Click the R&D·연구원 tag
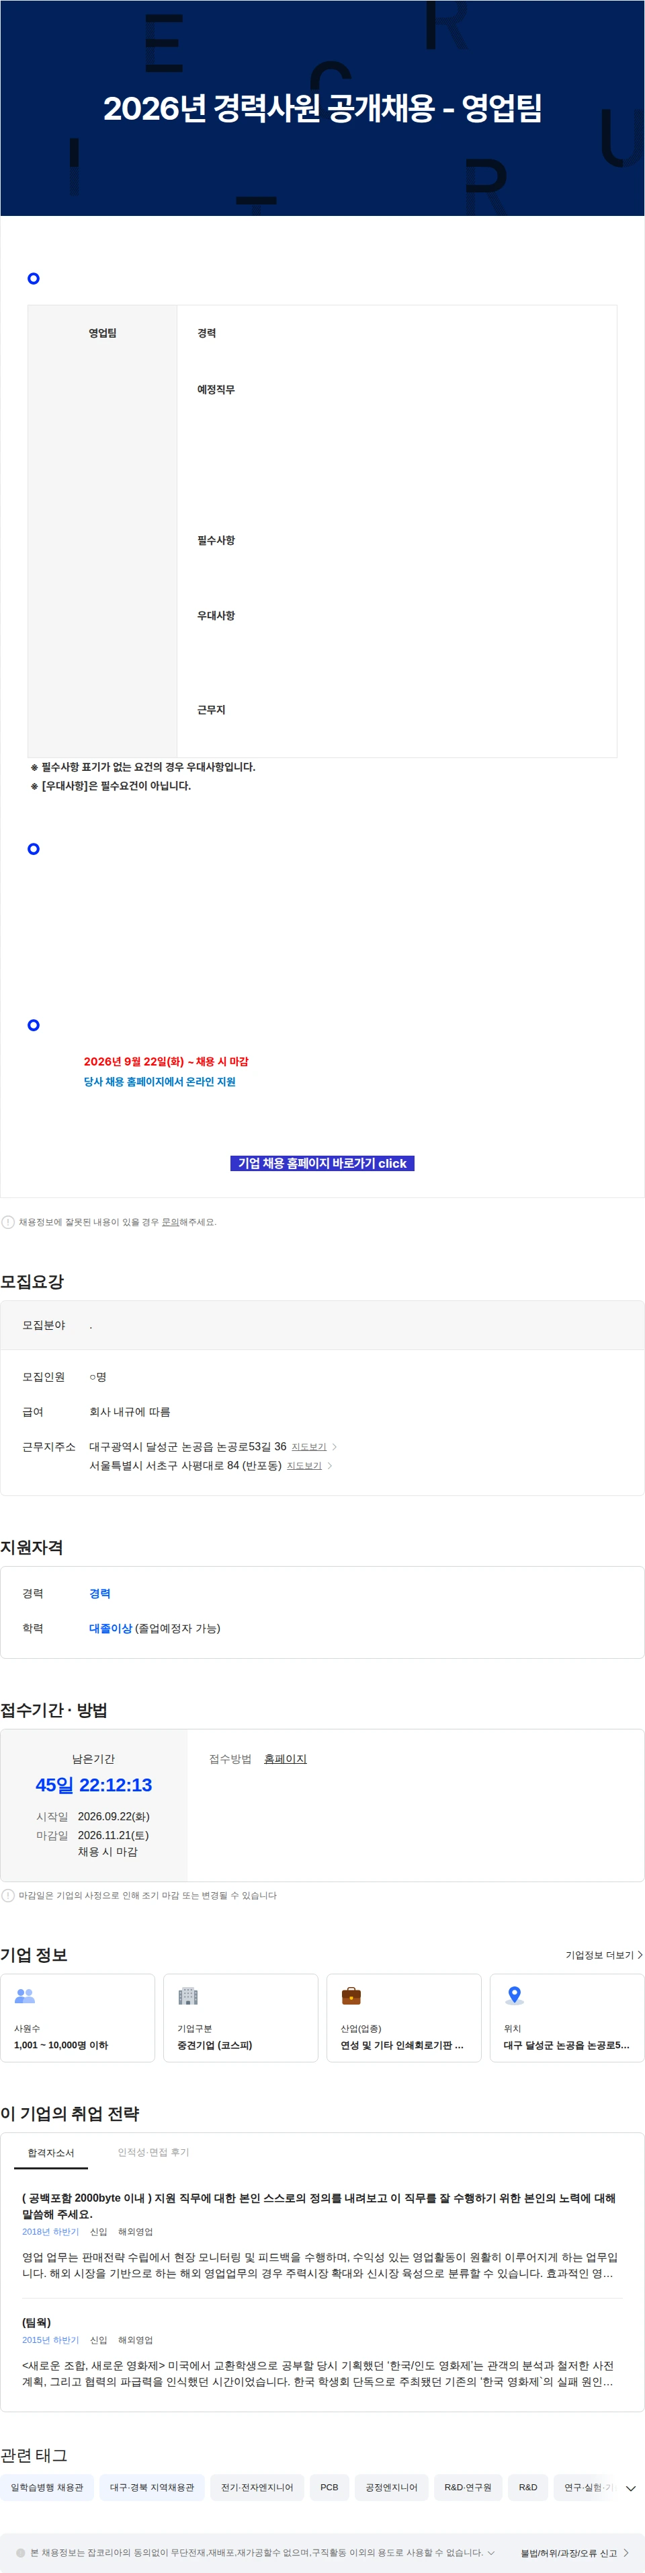The width and height of the screenshot is (645, 2573). coord(468,2486)
